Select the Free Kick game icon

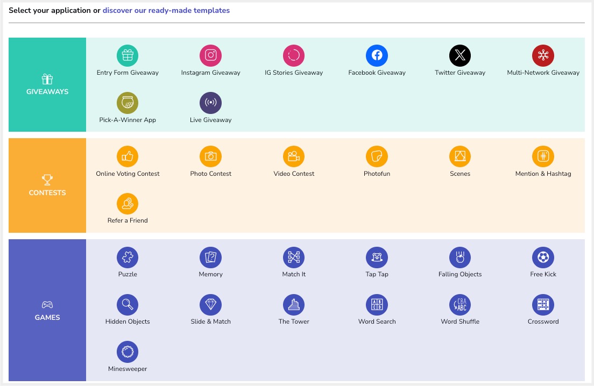[543, 258]
